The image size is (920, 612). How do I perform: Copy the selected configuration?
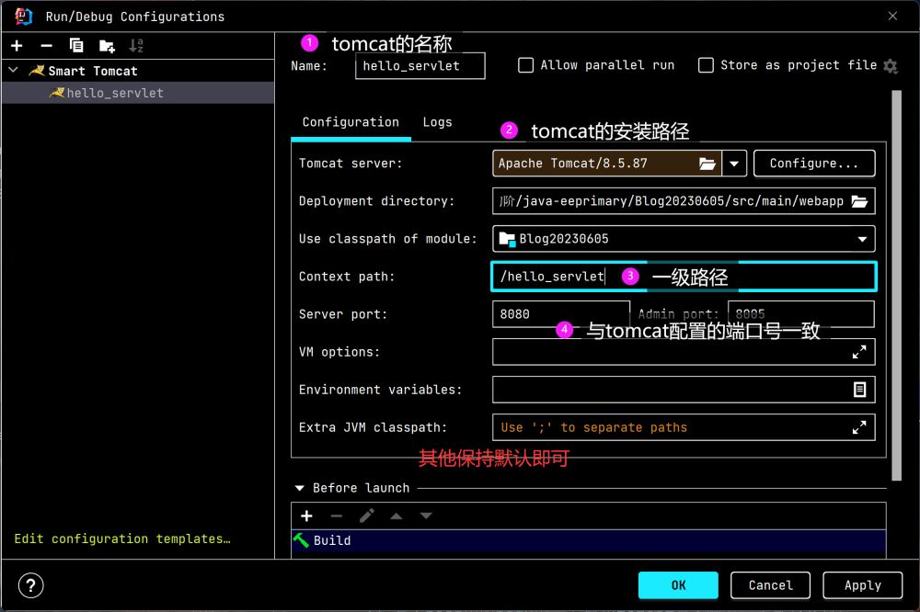[76, 46]
